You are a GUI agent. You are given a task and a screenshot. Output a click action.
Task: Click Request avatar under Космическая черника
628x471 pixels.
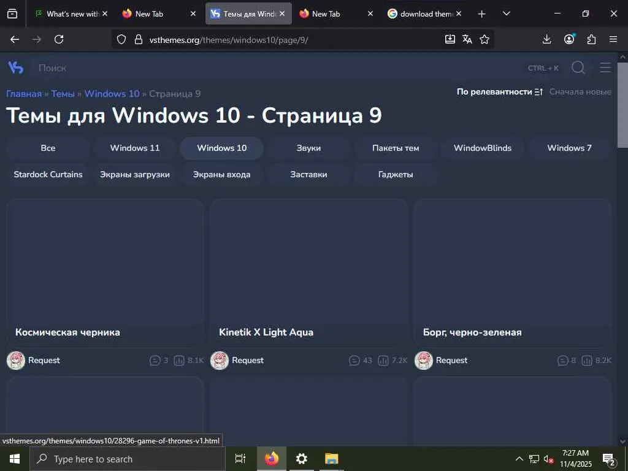coord(16,361)
